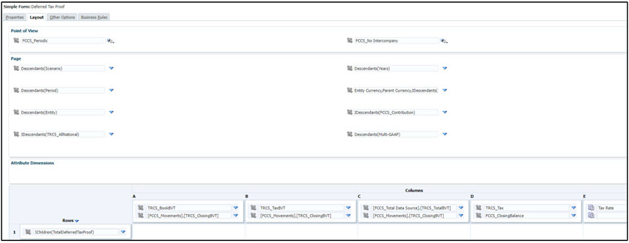This screenshot has height=243, width=629.
Task: Expand dropdown for IChildren(TotalDeferredTaxProof) row
Action: coord(123,232)
